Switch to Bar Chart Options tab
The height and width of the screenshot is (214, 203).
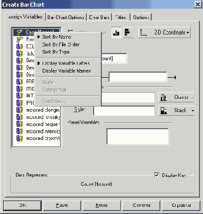point(66,17)
